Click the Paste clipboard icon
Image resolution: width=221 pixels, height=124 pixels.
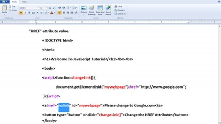(4, 8)
